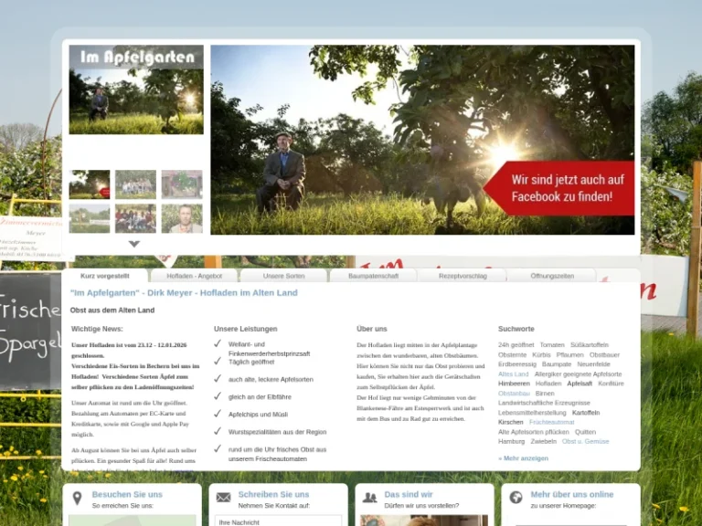Open the Unsere Sorten tab
Viewport: 702px width, 526px height.
(x=284, y=276)
